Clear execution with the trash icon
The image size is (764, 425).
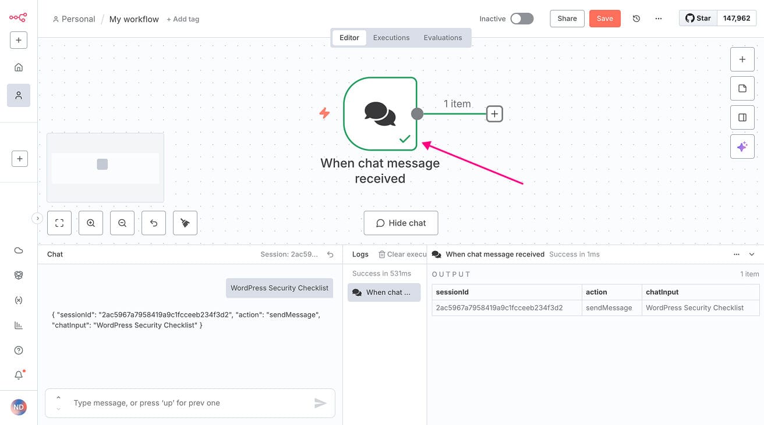381,254
